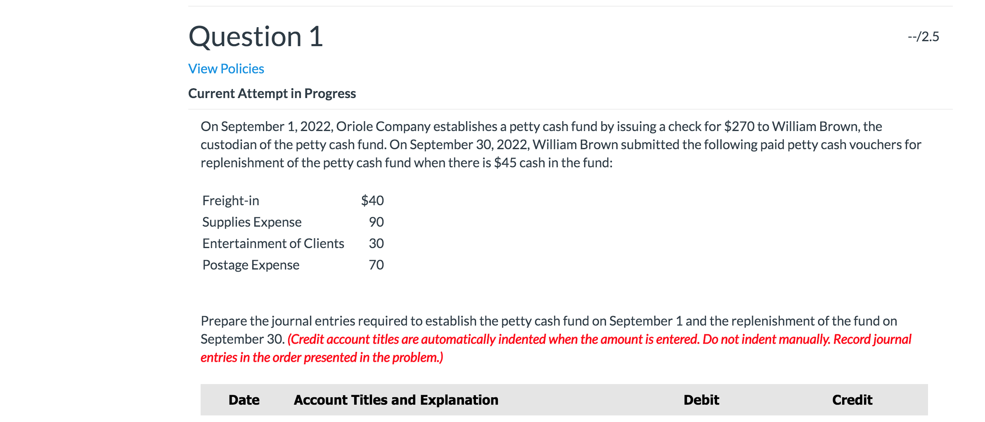This screenshot has height=422, width=985.
Task: Select the Supplies Expense label
Action: [251, 222]
